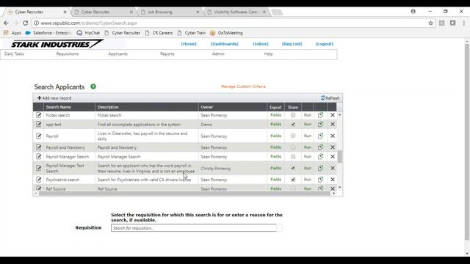The height and width of the screenshot is (264, 470).
Task: Copy the Psychiatrist search row
Action: click(x=320, y=180)
